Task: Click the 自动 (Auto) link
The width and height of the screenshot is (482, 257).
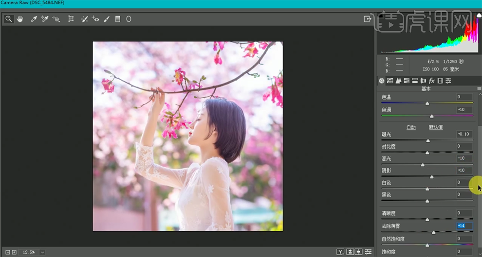Action: pyautogui.click(x=411, y=127)
